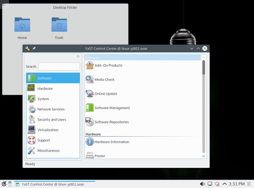Select the Virtualization category label
The width and height of the screenshot is (254, 188).
click(x=48, y=130)
